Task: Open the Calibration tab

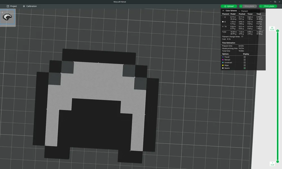Action: point(30,6)
